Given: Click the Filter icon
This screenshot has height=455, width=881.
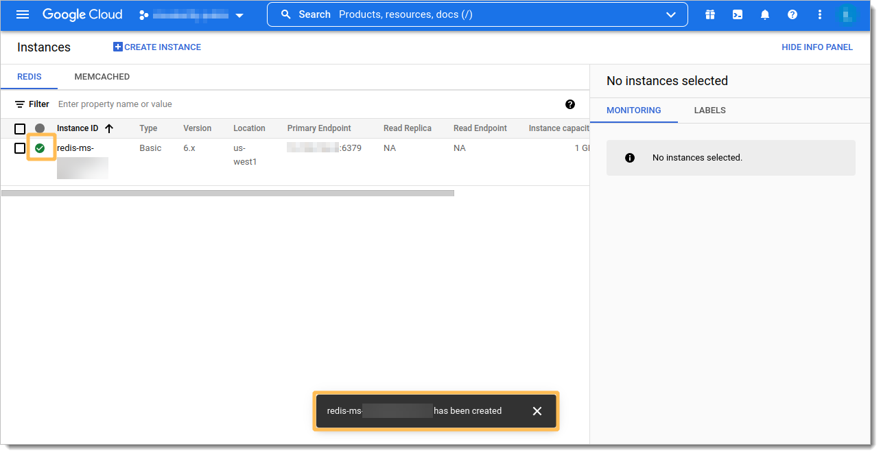Looking at the screenshot, I should click(20, 104).
